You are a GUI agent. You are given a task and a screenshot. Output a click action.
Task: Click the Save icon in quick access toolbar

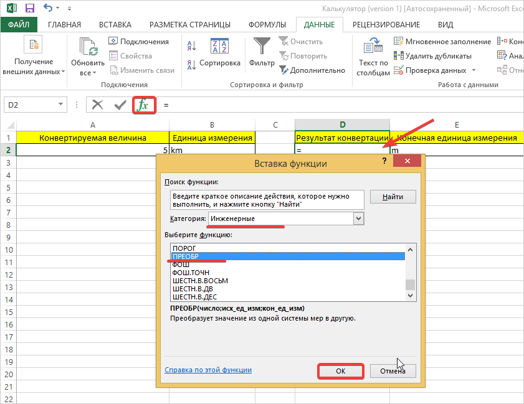click(x=29, y=9)
